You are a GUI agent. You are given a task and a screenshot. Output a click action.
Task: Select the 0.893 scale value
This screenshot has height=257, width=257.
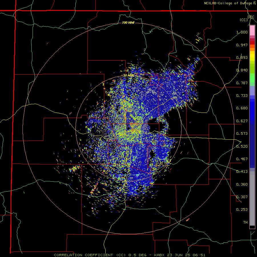[x=242, y=57]
